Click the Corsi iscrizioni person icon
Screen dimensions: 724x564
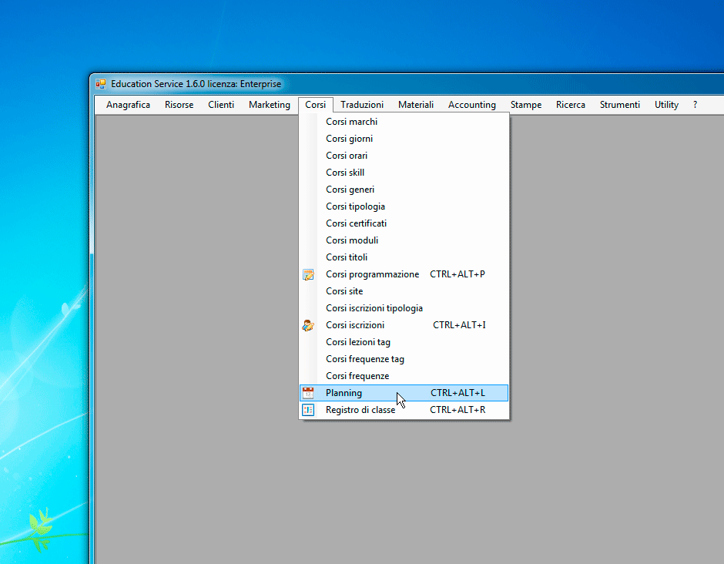coord(308,325)
